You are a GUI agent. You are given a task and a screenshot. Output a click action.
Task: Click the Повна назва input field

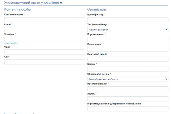coord(127,49)
